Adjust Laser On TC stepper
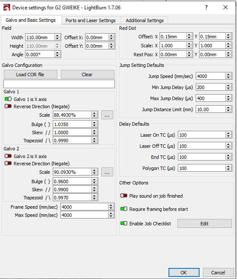The image size is (237, 279). 228,135
